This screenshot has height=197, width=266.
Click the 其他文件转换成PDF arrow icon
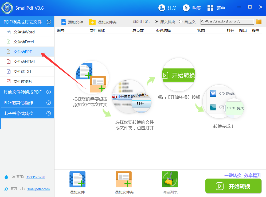49,92
